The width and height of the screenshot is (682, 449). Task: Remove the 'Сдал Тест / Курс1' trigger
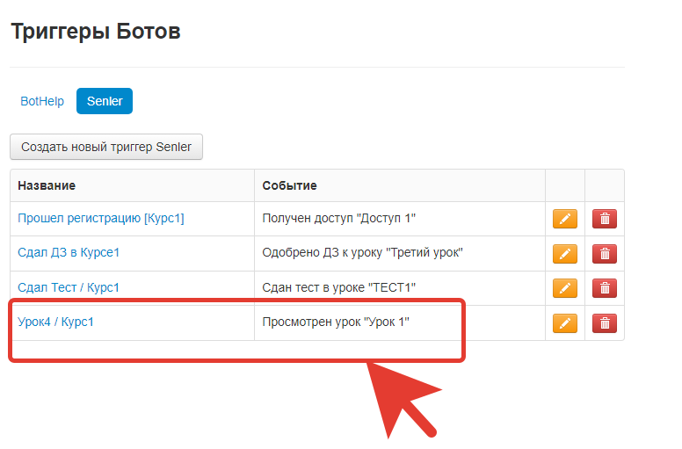point(604,288)
